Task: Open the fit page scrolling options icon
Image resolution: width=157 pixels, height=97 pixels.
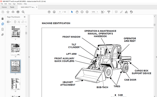Action: click(x=103, y=12)
